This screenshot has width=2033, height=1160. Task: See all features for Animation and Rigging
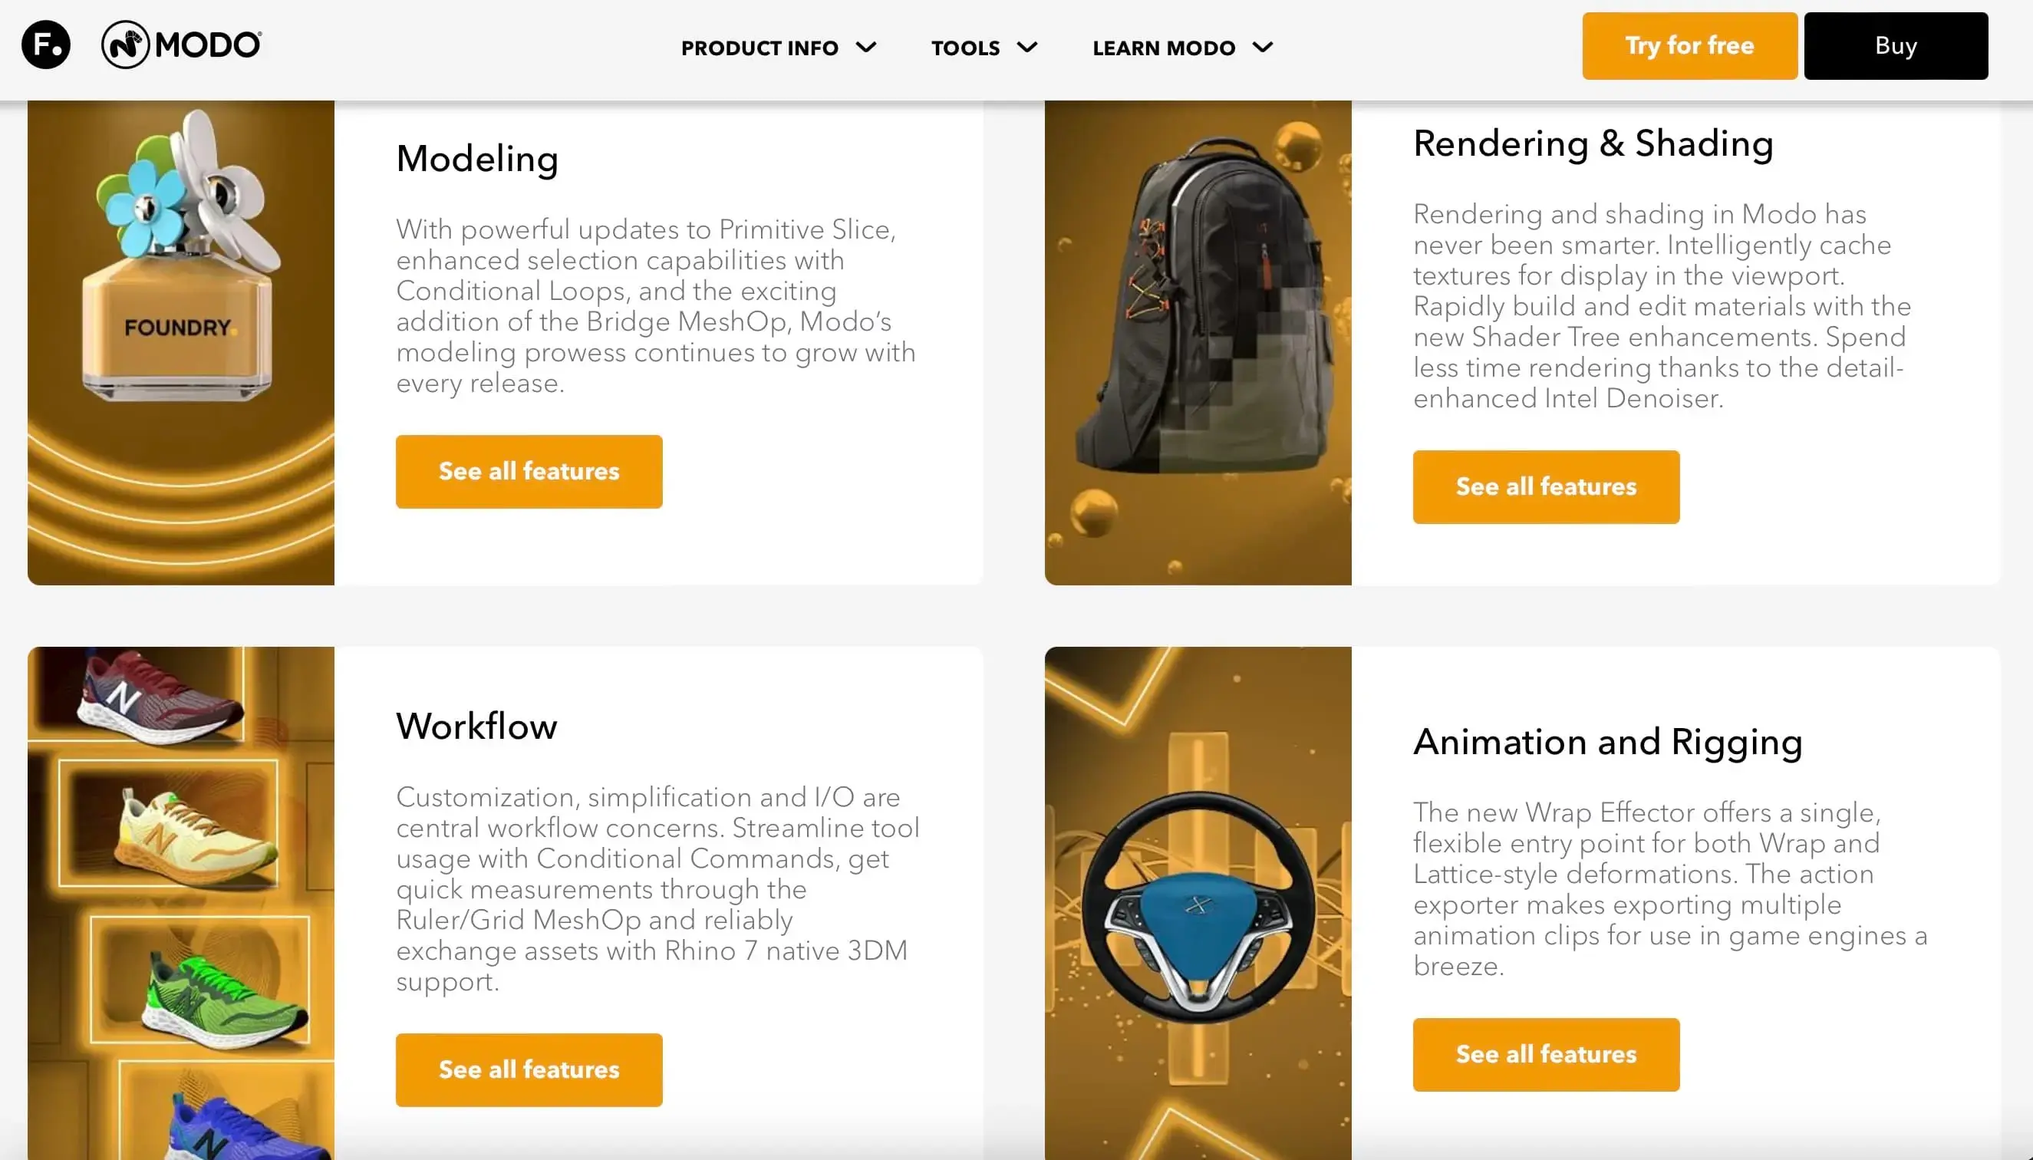(x=1547, y=1054)
